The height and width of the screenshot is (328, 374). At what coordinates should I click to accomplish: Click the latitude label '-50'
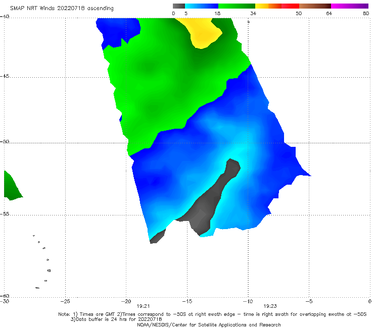(x=5, y=142)
